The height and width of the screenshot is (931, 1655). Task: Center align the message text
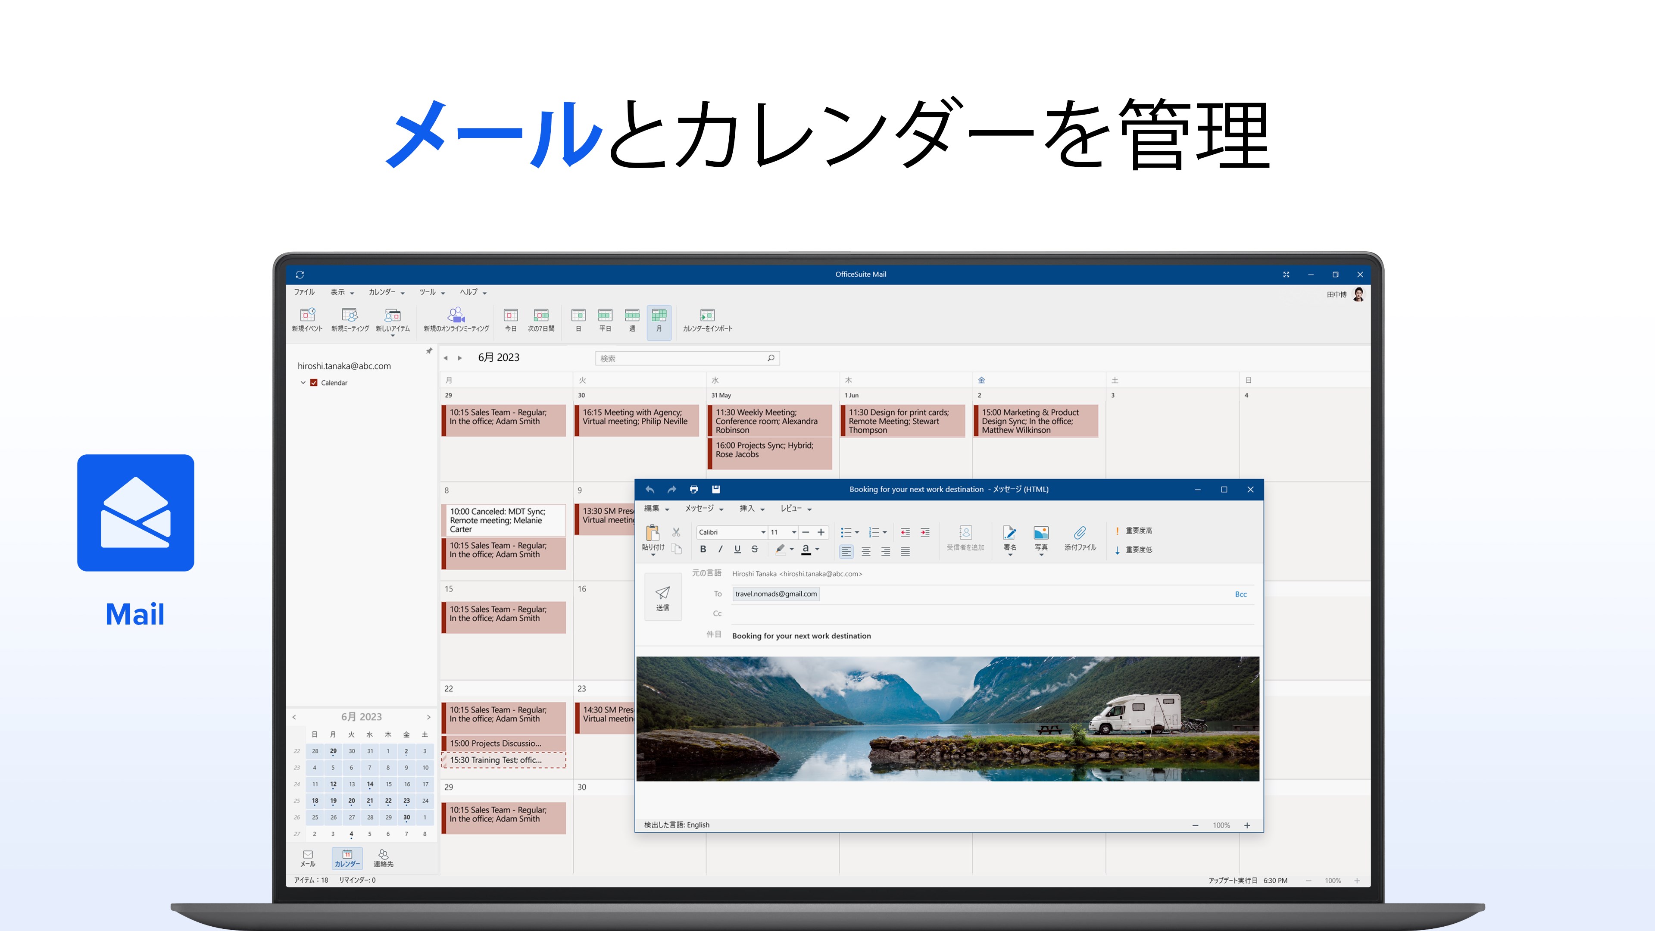click(x=866, y=551)
